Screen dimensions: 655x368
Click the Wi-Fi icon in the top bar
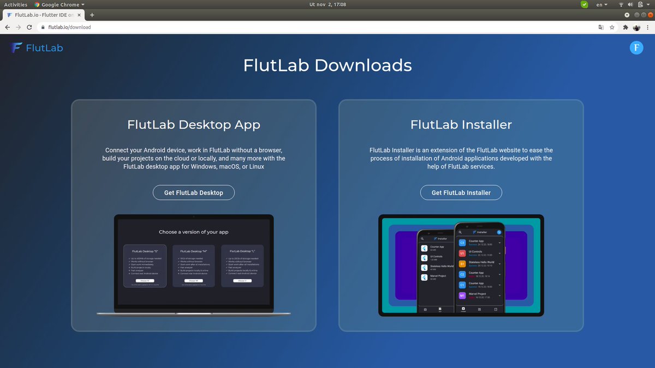(621, 4)
